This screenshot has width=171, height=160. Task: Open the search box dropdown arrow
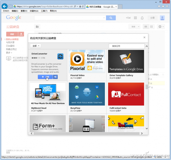pos(104,18)
